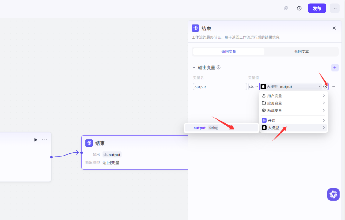Screen dimensions: 345x220
Task: Click the duplicate/copy icon near 发布
Action: [285, 8]
